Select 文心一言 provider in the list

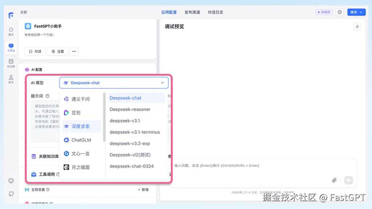click(x=81, y=154)
